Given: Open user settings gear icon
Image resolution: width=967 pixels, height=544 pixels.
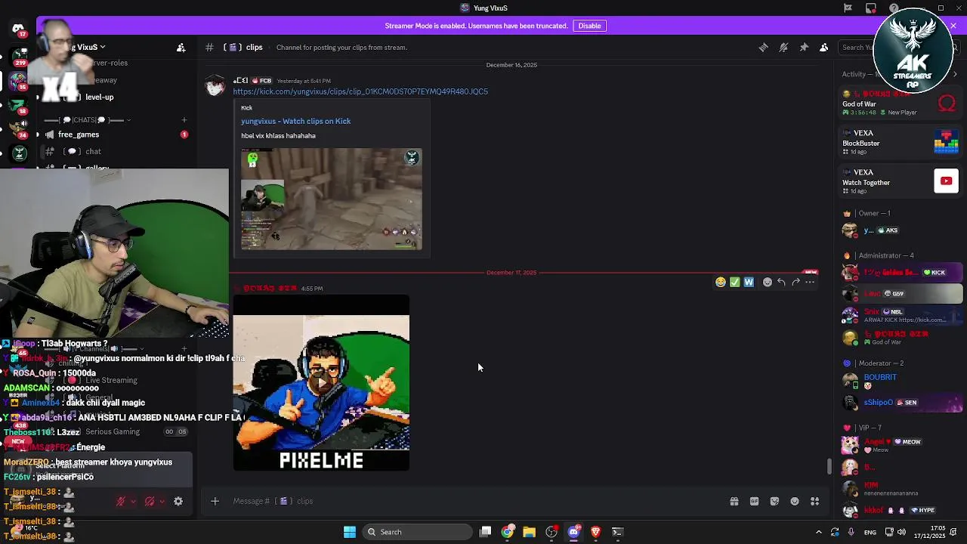Looking at the screenshot, I should coord(178,501).
